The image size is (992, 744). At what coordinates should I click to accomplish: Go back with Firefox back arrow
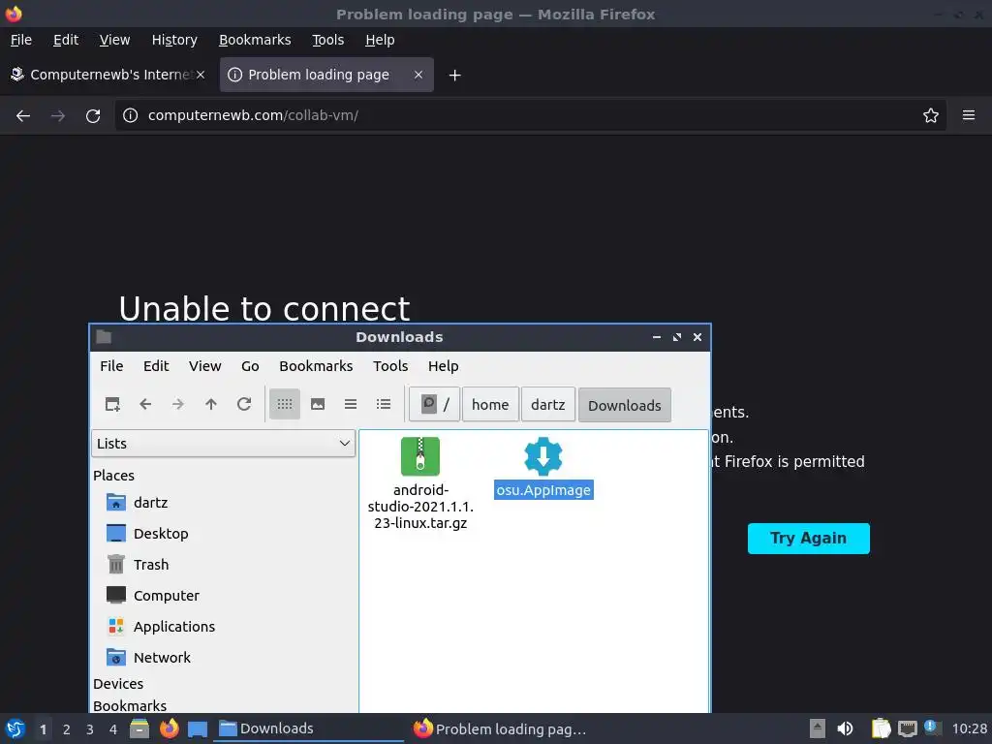click(23, 116)
